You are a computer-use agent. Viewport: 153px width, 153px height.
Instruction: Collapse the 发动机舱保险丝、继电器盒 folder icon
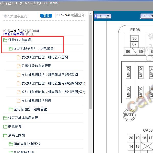[11, 49]
